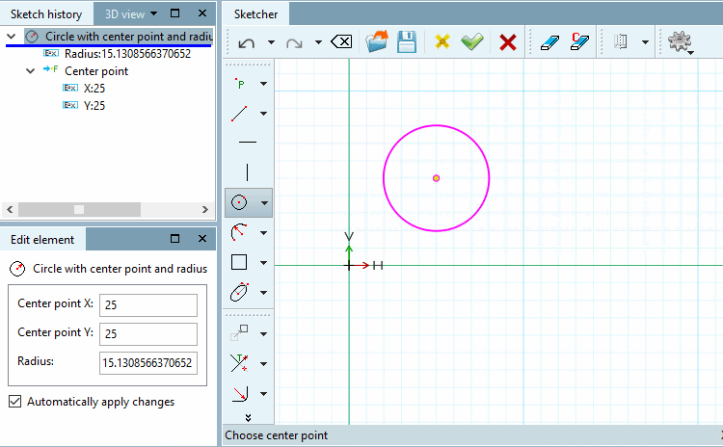Click the Undo arrow in Sketcher toolbar
723x447 pixels.
click(246, 42)
